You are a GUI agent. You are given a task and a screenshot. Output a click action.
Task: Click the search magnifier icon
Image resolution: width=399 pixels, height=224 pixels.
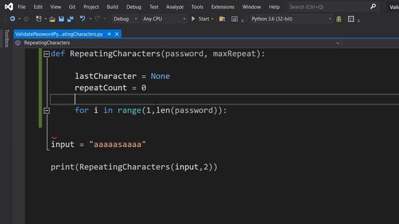pos(373,6)
